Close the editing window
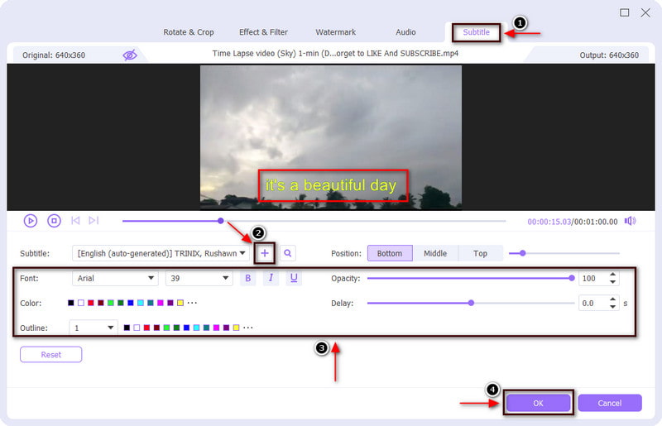This screenshot has height=426, width=662. [645, 12]
